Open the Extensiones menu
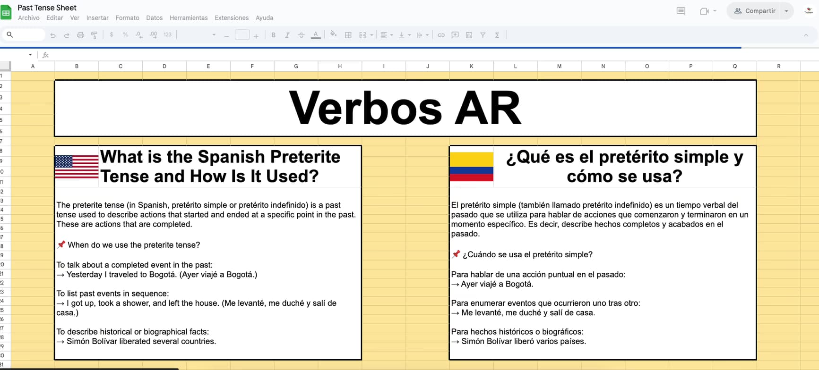 coord(232,18)
